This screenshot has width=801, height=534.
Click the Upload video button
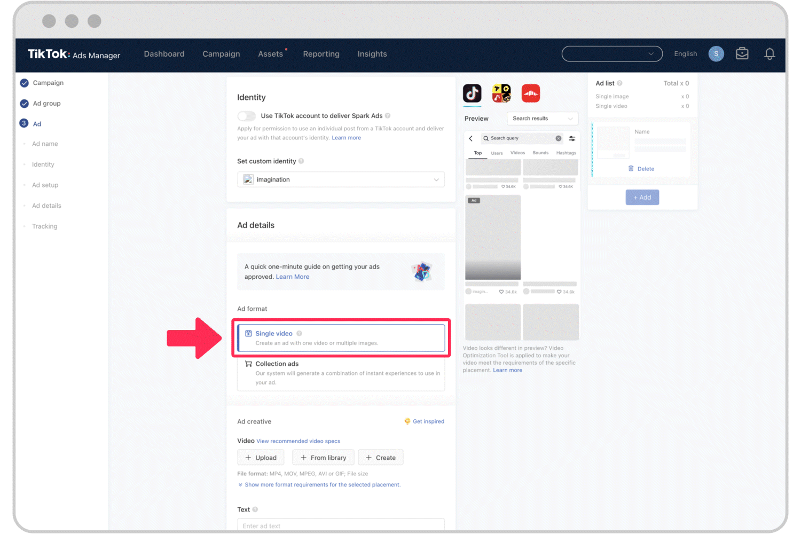[x=261, y=458]
